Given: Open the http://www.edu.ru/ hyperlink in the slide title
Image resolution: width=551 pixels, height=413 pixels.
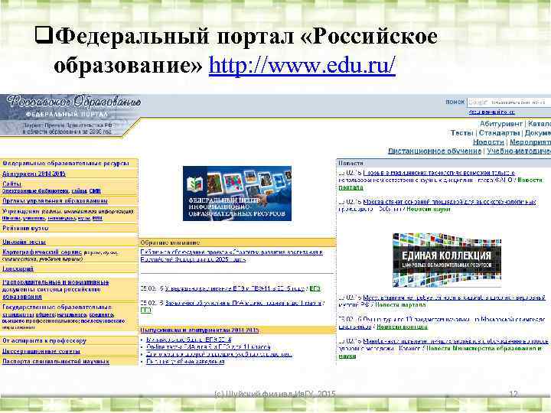Looking at the screenshot, I should click(302, 65).
